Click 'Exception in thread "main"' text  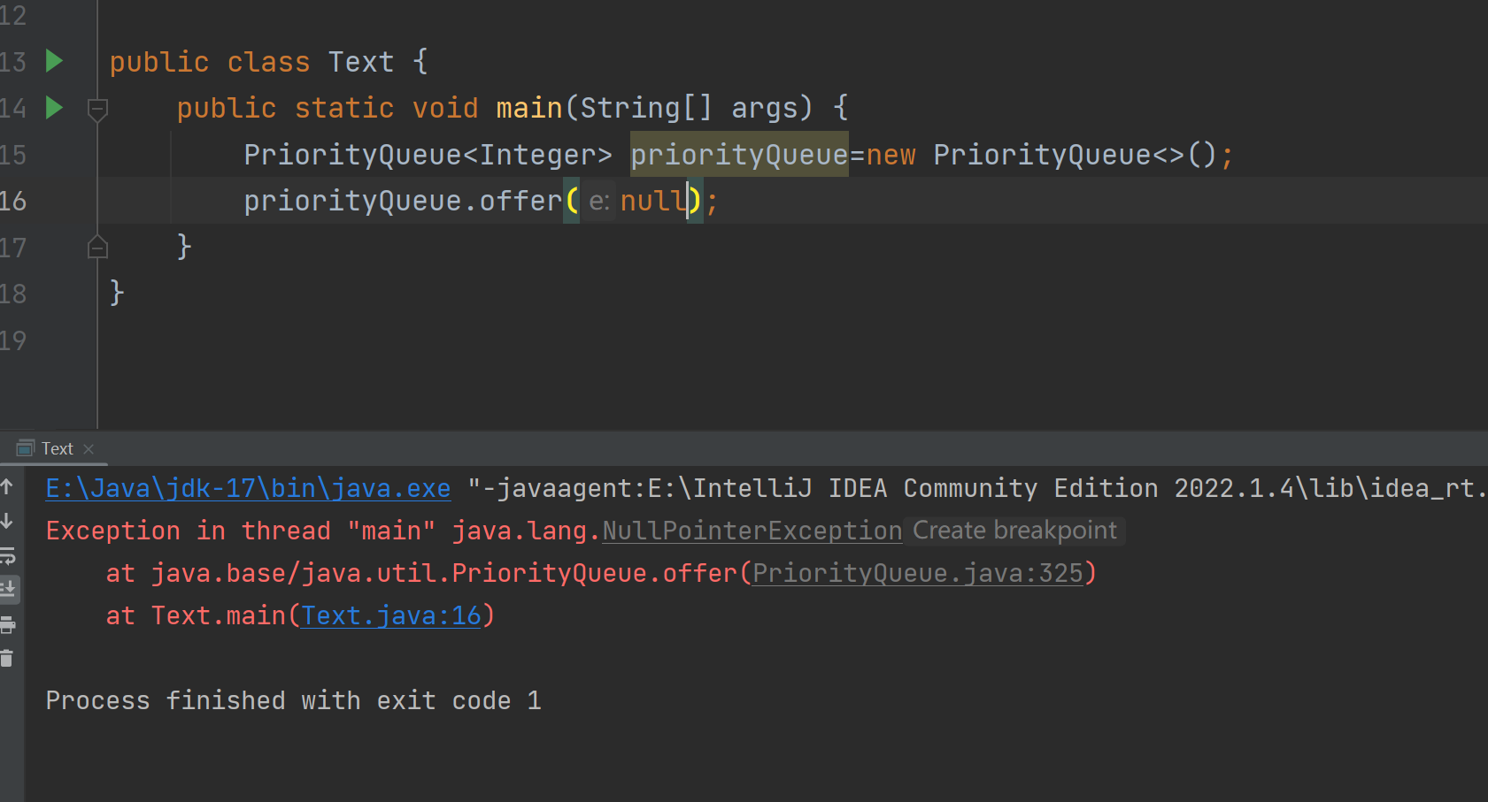[x=241, y=531]
